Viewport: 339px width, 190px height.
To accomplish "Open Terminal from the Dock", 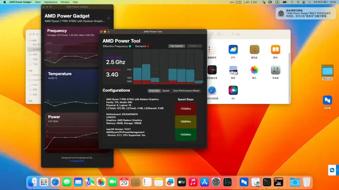I will (x=267, y=182).
